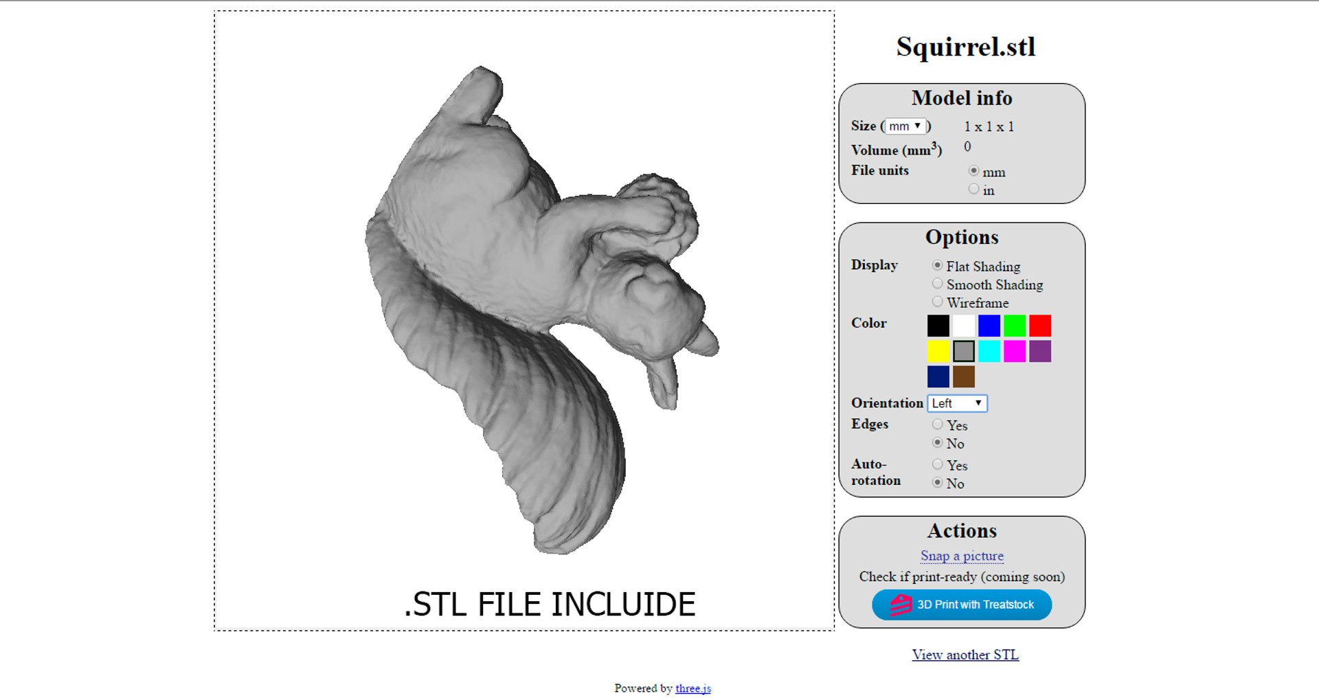Image resolution: width=1319 pixels, height=700 pixels.
Task: Select the mm file units radio button
Action: [x=973, y=170]
